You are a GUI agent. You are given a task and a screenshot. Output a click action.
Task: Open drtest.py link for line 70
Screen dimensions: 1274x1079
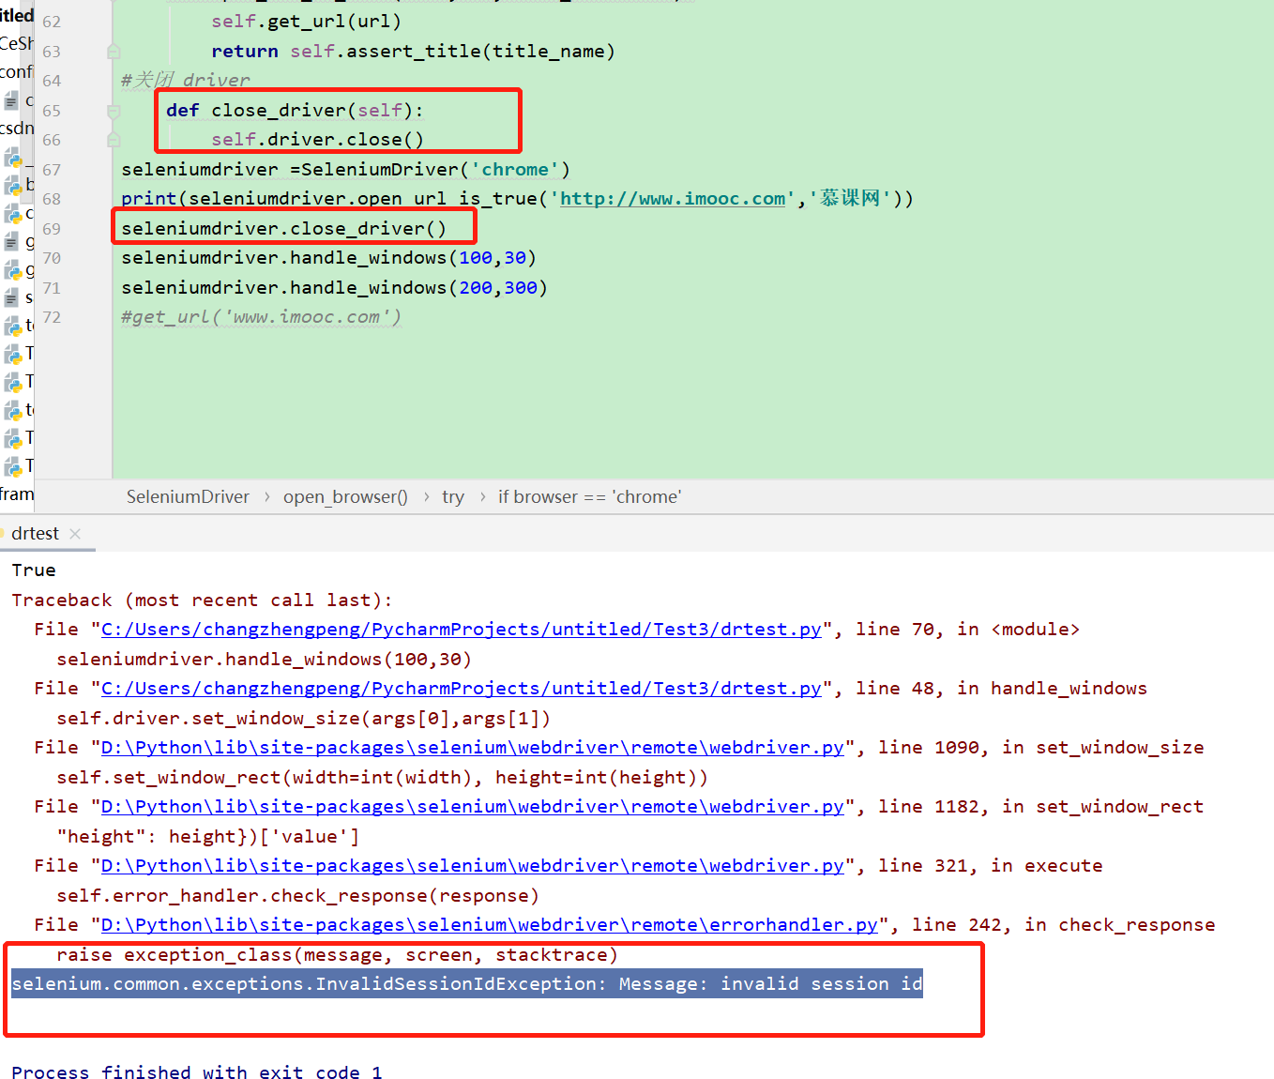[461, 630]
